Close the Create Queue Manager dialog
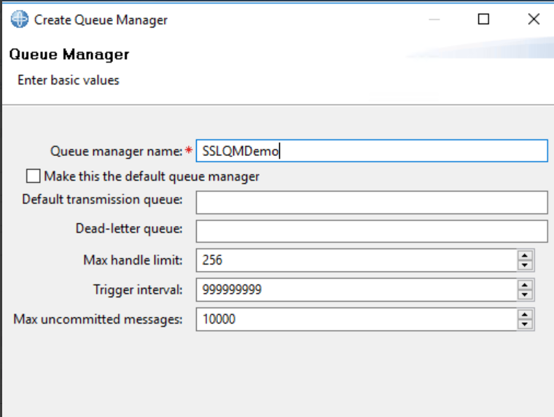 tap(534, 19)
